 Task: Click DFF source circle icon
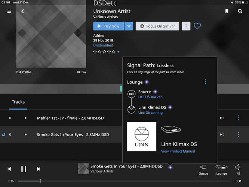point(131,94)
